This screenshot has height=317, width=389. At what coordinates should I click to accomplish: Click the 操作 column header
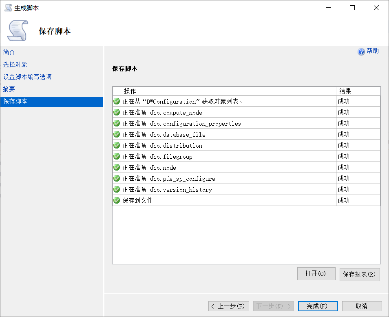tap(228, 91)
